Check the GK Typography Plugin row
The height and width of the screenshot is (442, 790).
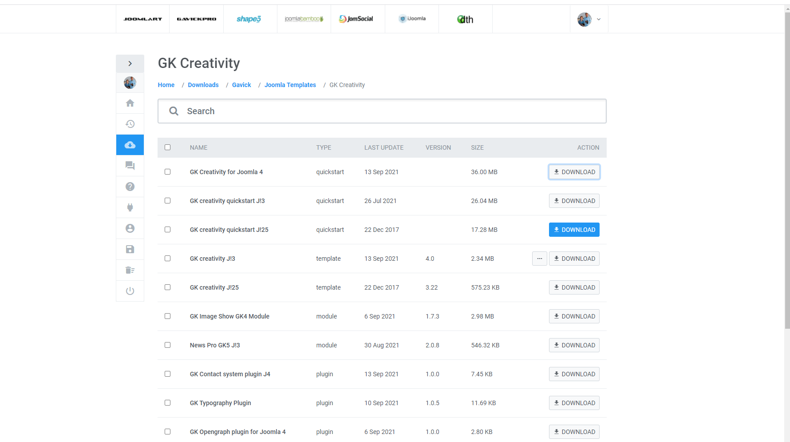[167, 402]
